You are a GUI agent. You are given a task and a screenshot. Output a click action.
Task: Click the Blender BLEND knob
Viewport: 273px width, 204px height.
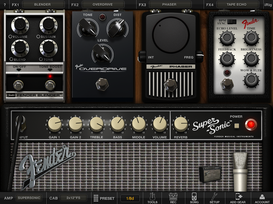point(20,48)
